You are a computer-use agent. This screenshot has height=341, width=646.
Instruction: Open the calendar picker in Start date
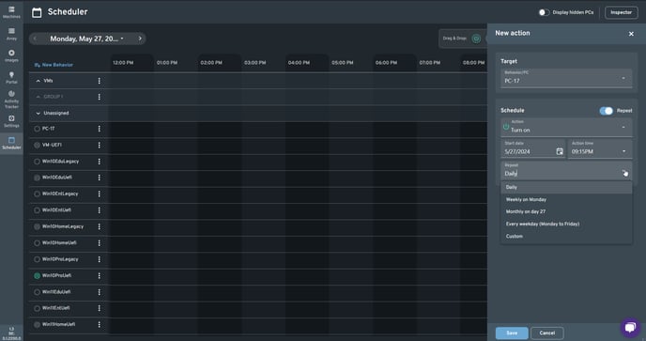tap(560, 151)
